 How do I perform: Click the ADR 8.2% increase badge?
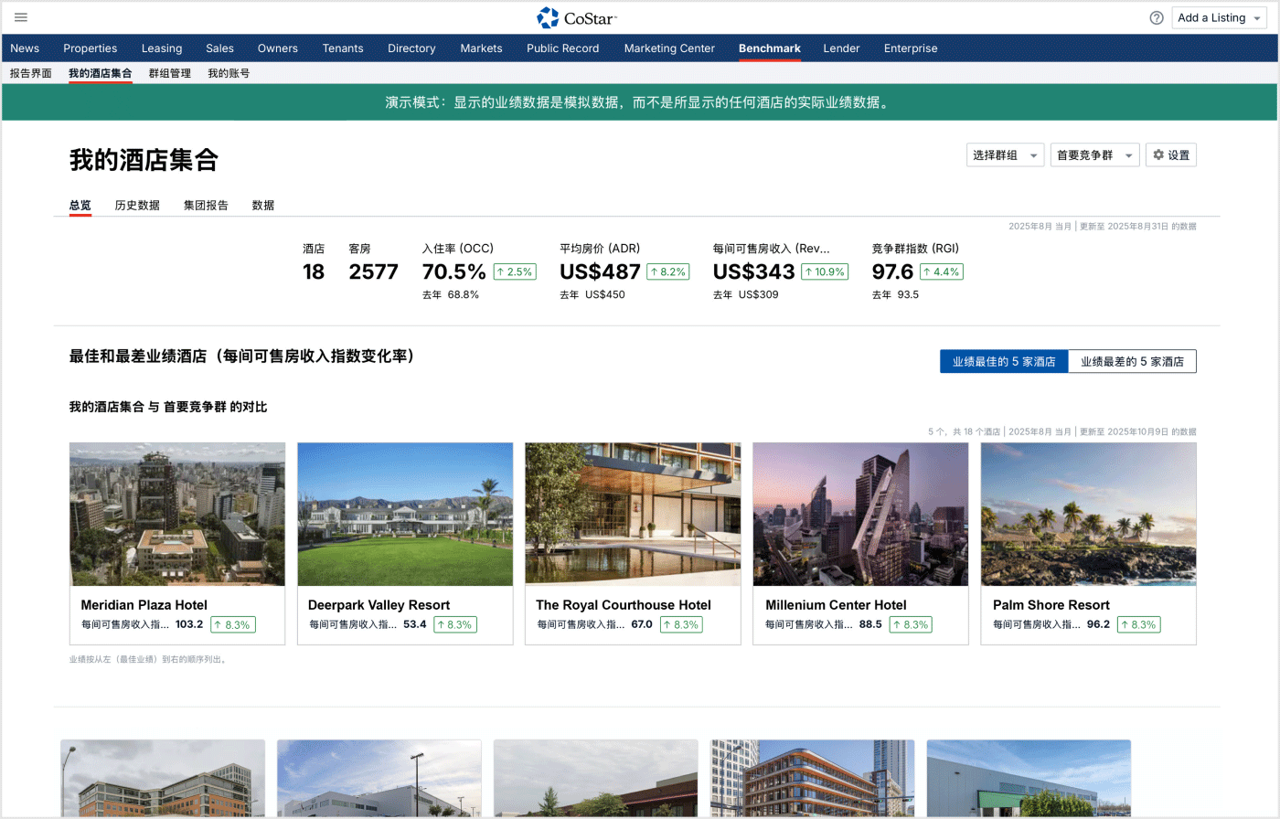click(667, 271)
